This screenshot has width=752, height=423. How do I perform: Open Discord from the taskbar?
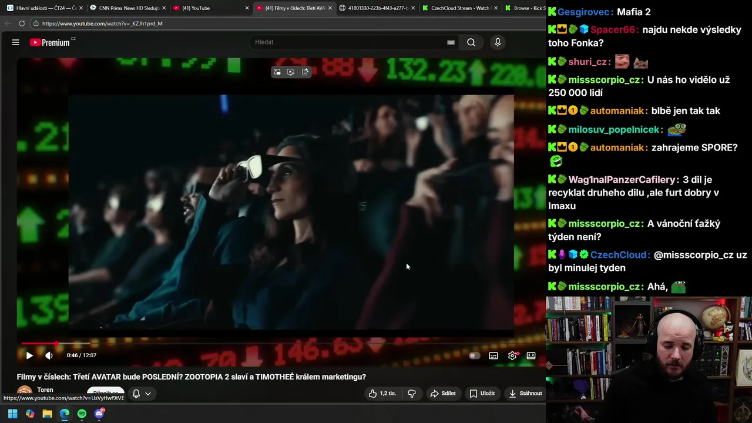pos(99,414)
